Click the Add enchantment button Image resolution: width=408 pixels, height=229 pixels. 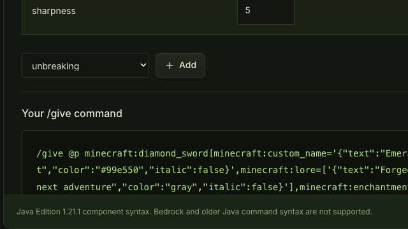click(180, 66)
